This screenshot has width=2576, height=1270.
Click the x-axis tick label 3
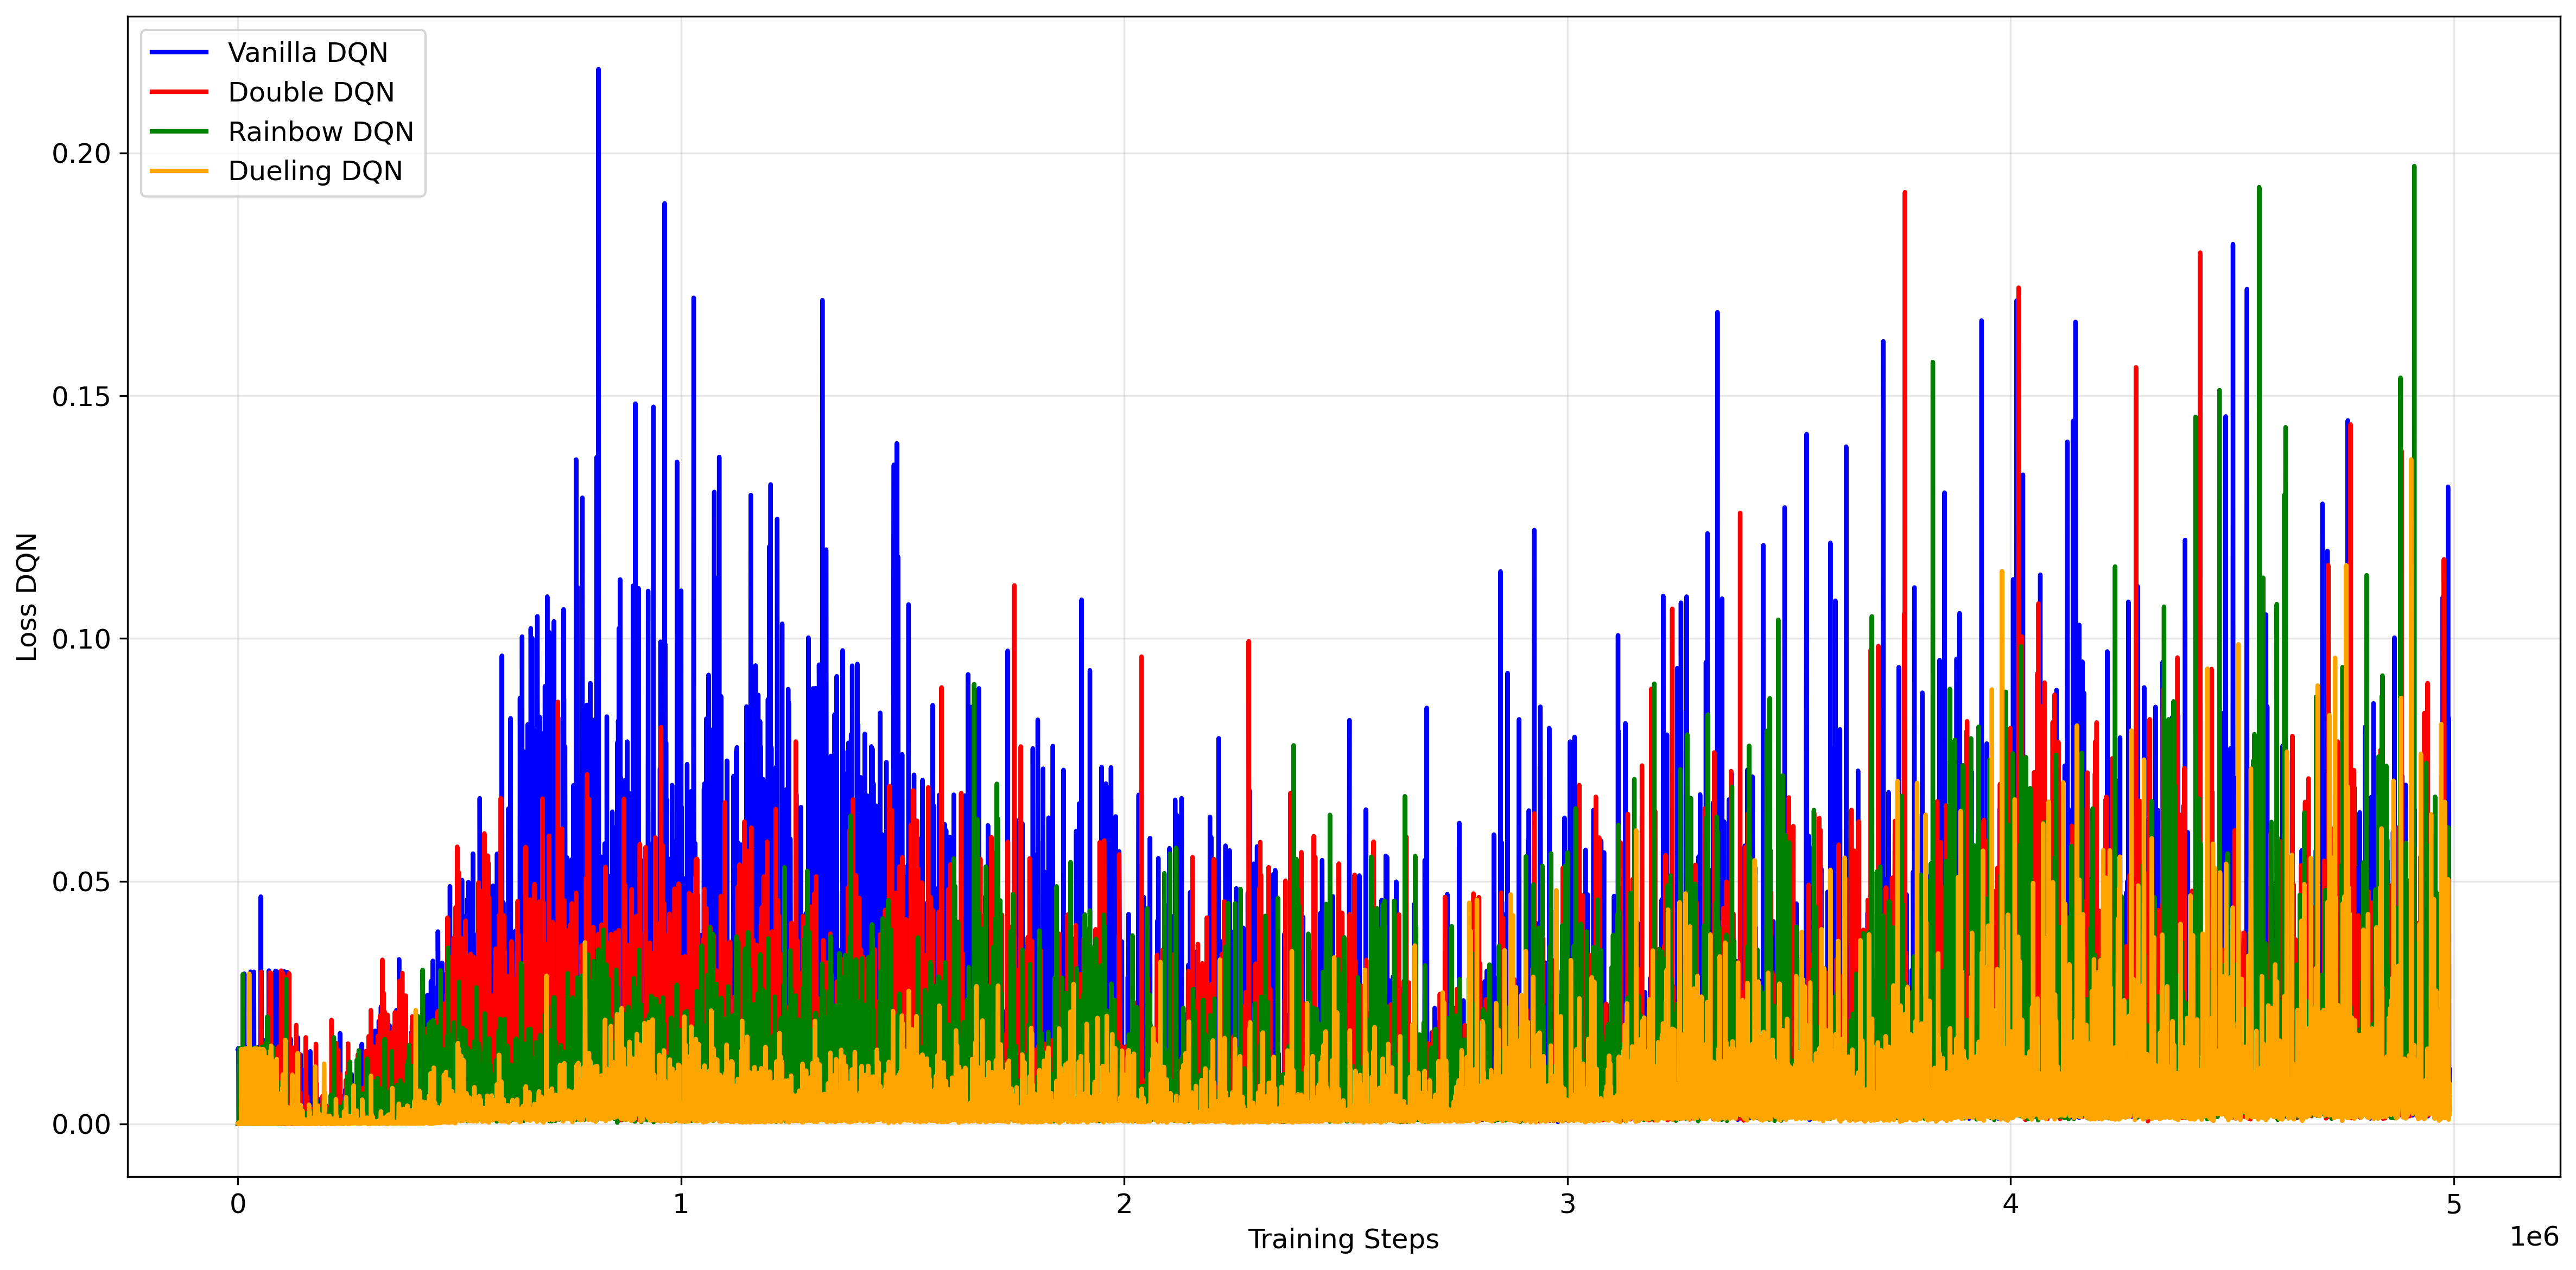coord(1567,1204)
